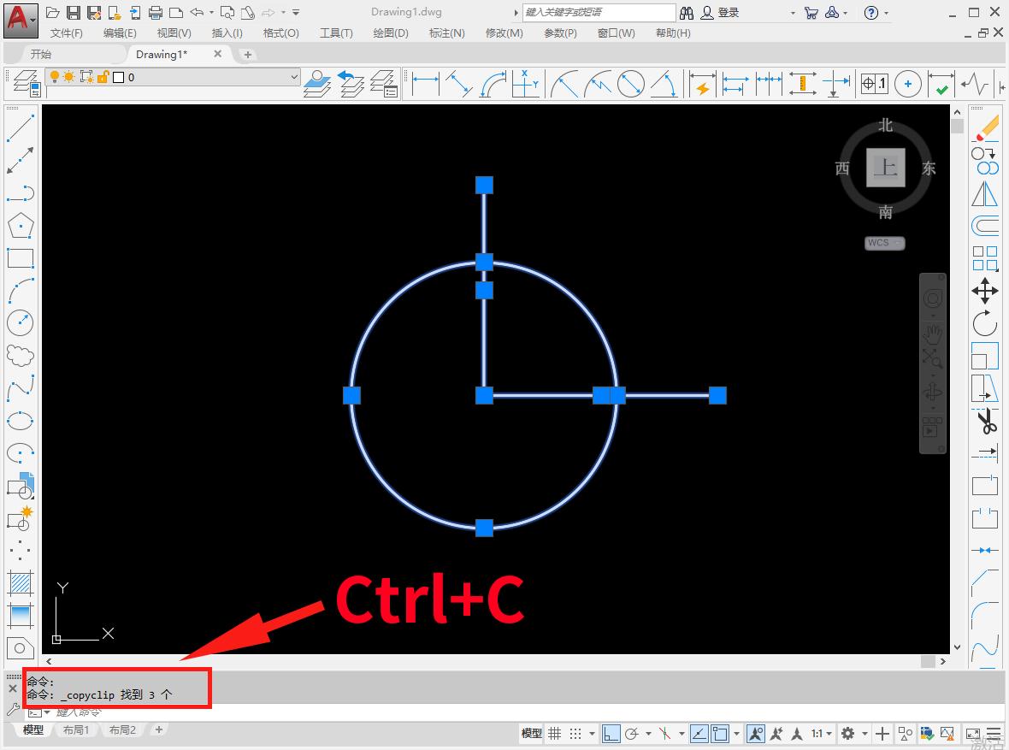The image size is (1009, 750).
Task: Switch to the 布局1 layout tab
Action: point(74,730)
